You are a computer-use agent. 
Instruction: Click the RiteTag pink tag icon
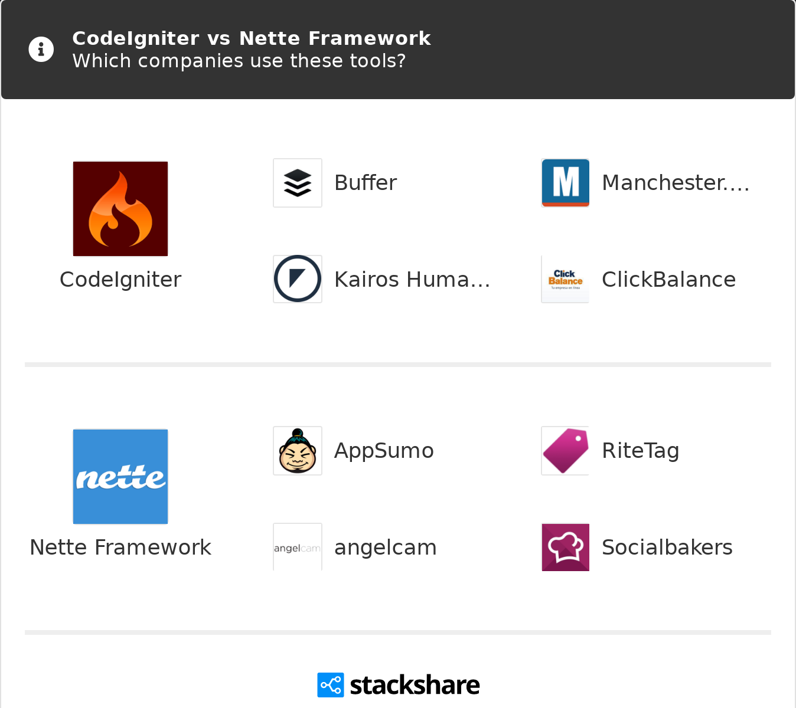click(565, 451)
